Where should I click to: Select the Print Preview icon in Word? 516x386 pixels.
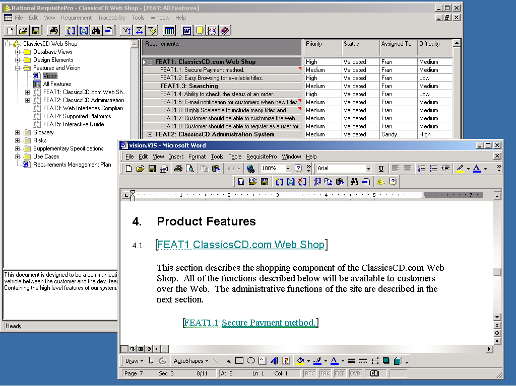pos(189,169)
